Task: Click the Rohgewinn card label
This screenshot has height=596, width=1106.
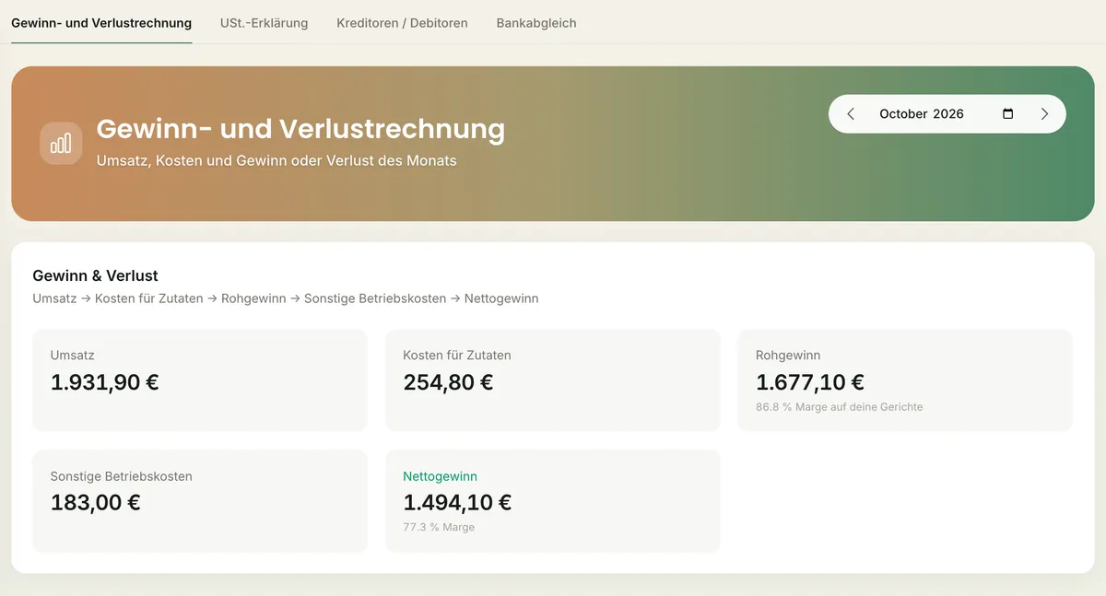Action: pos(788,355)
